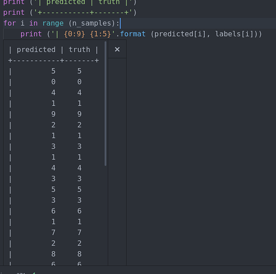This screenshot has height=274, width=276.
Task: Click the 'range' function name in the code
Action: point(53,23)
